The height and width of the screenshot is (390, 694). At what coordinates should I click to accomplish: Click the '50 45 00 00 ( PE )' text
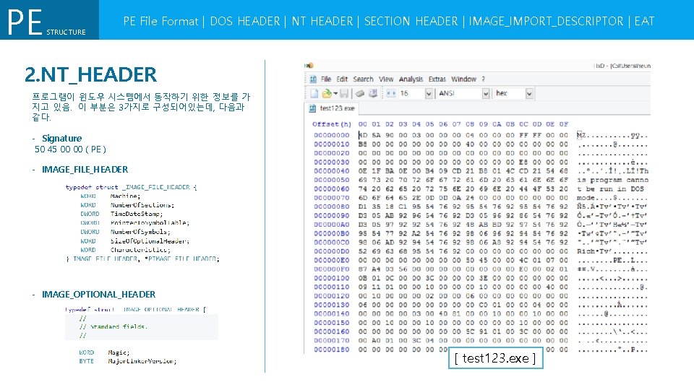click(x=70, y=149)
